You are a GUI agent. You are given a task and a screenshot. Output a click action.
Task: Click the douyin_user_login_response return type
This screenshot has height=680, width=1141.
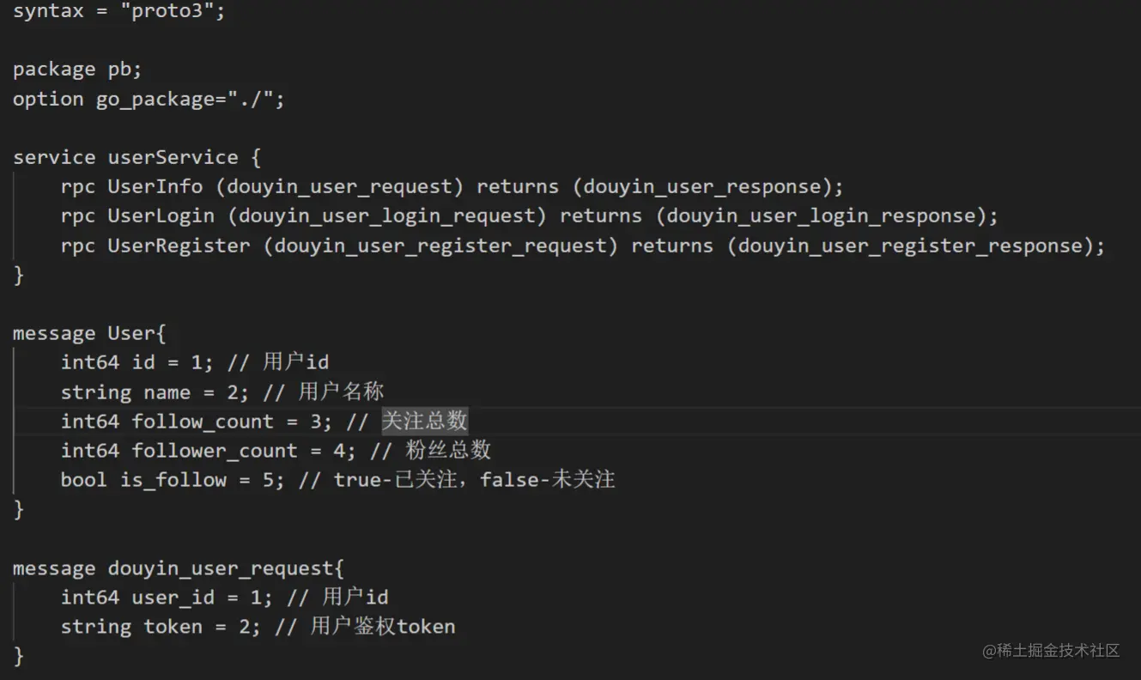click(822, 216)
